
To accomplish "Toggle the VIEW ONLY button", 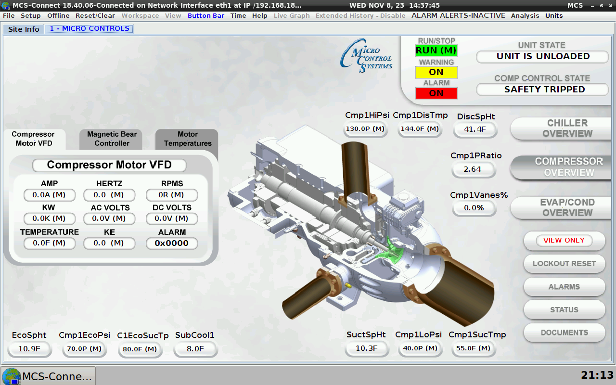I will coord(564,241).
